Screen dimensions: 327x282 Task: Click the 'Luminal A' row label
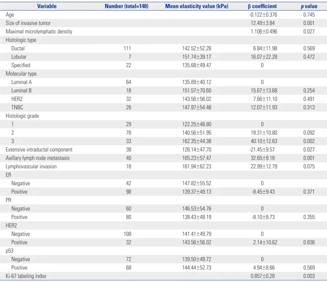[x=22, y=82]
